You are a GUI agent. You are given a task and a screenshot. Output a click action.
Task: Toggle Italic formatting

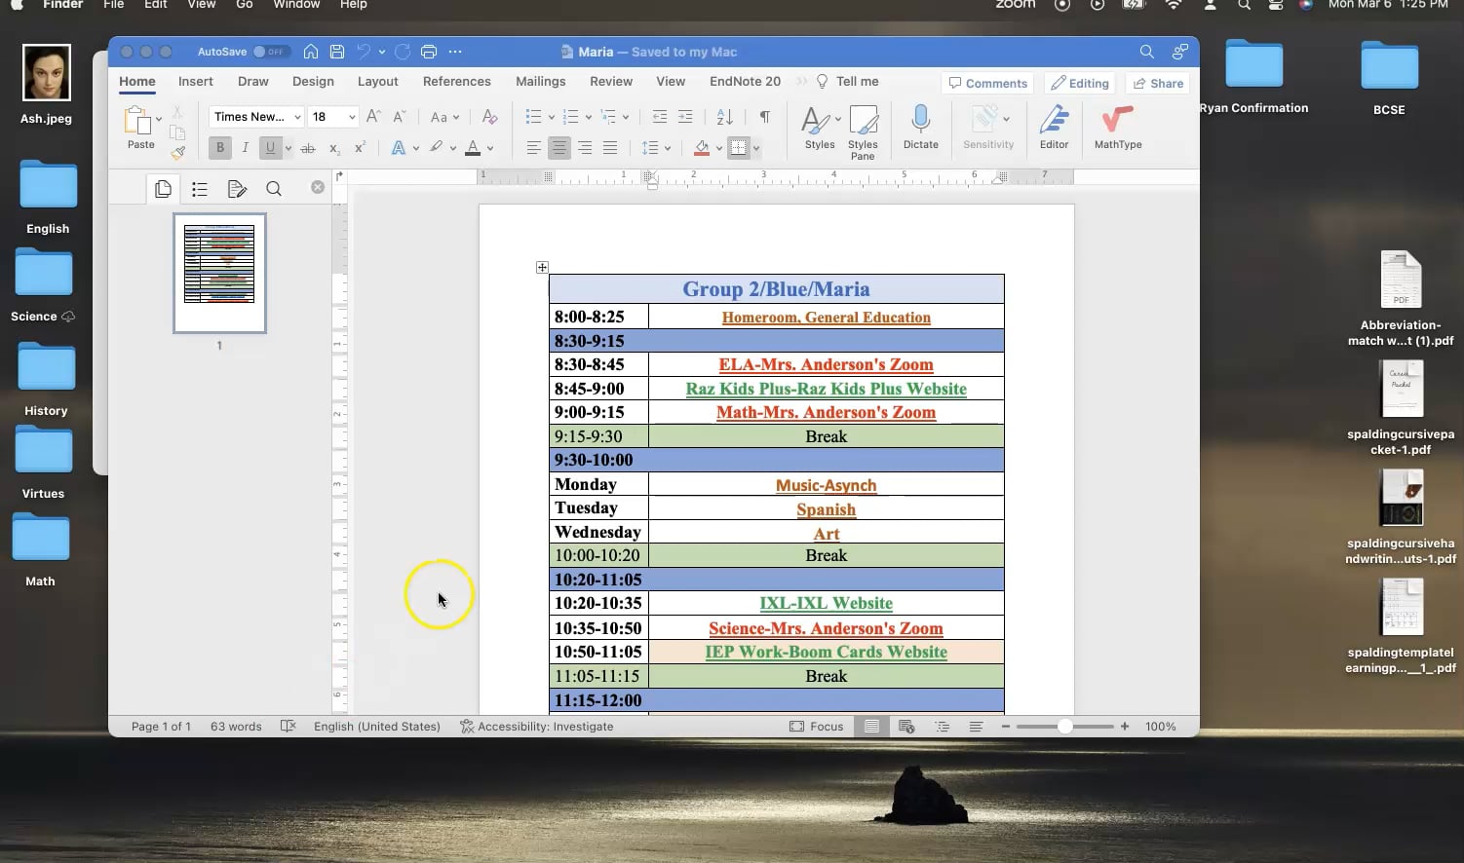245,148
